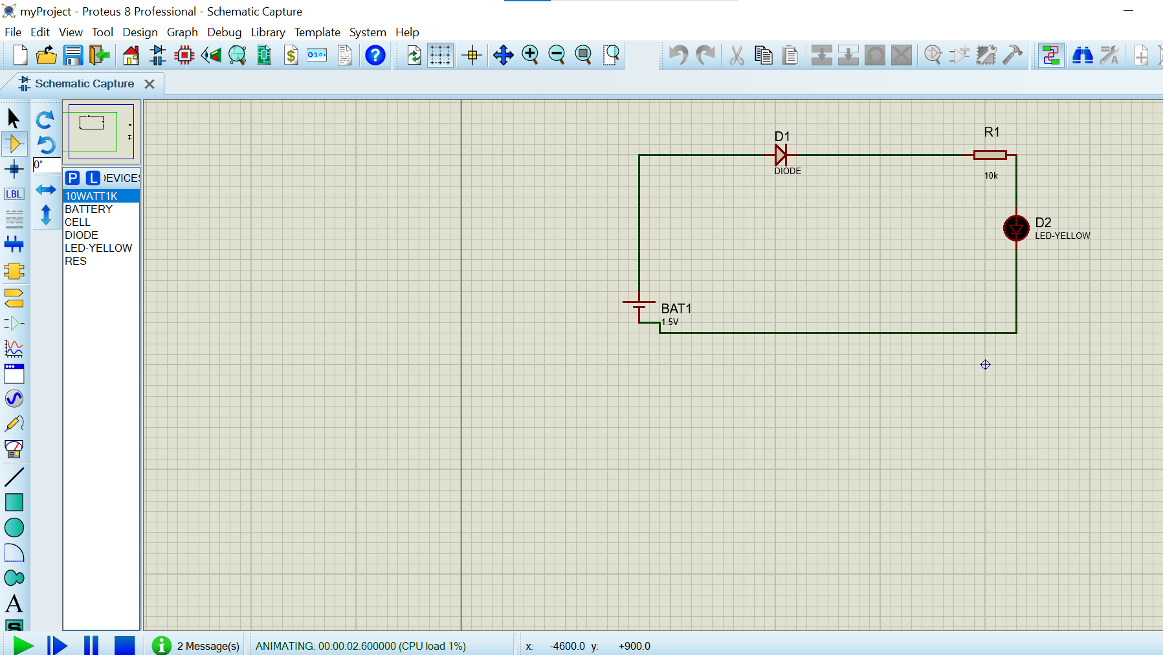Image resolution: width=1163 pixels, height=655 pixels.
Task: Select the Component mode tool
Action: click(14, 144)
